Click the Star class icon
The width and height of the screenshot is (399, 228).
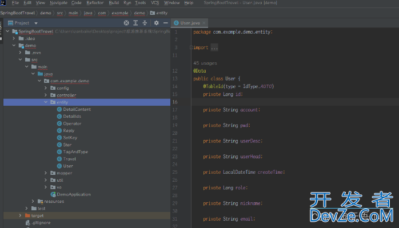tap(59, 145)
